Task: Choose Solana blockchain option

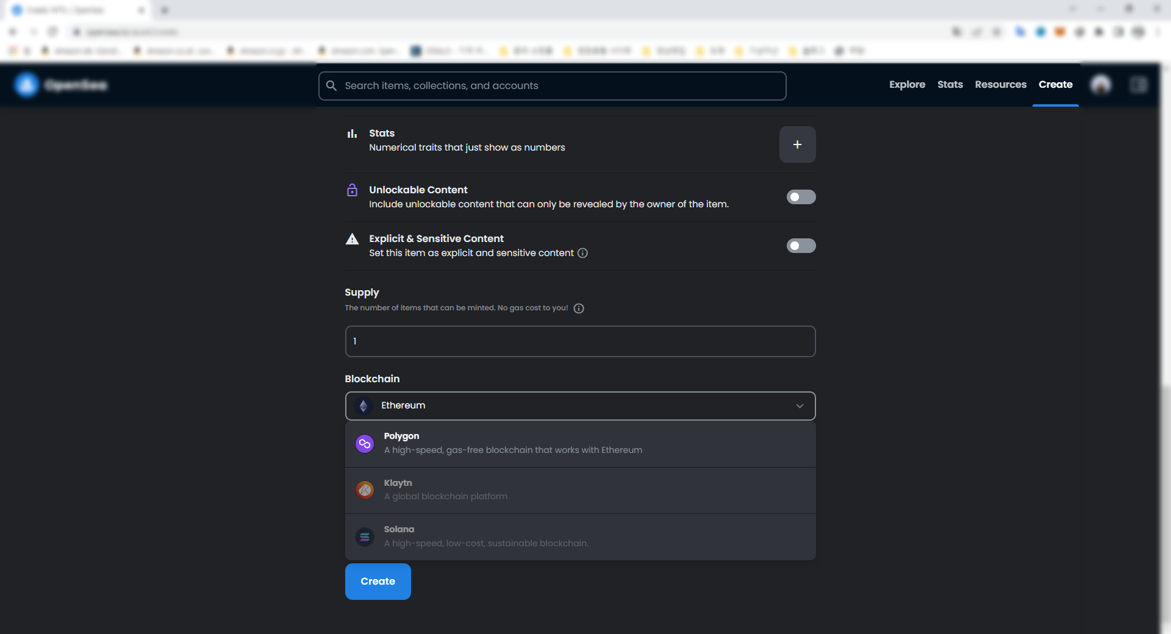Action: click(580, 537)
